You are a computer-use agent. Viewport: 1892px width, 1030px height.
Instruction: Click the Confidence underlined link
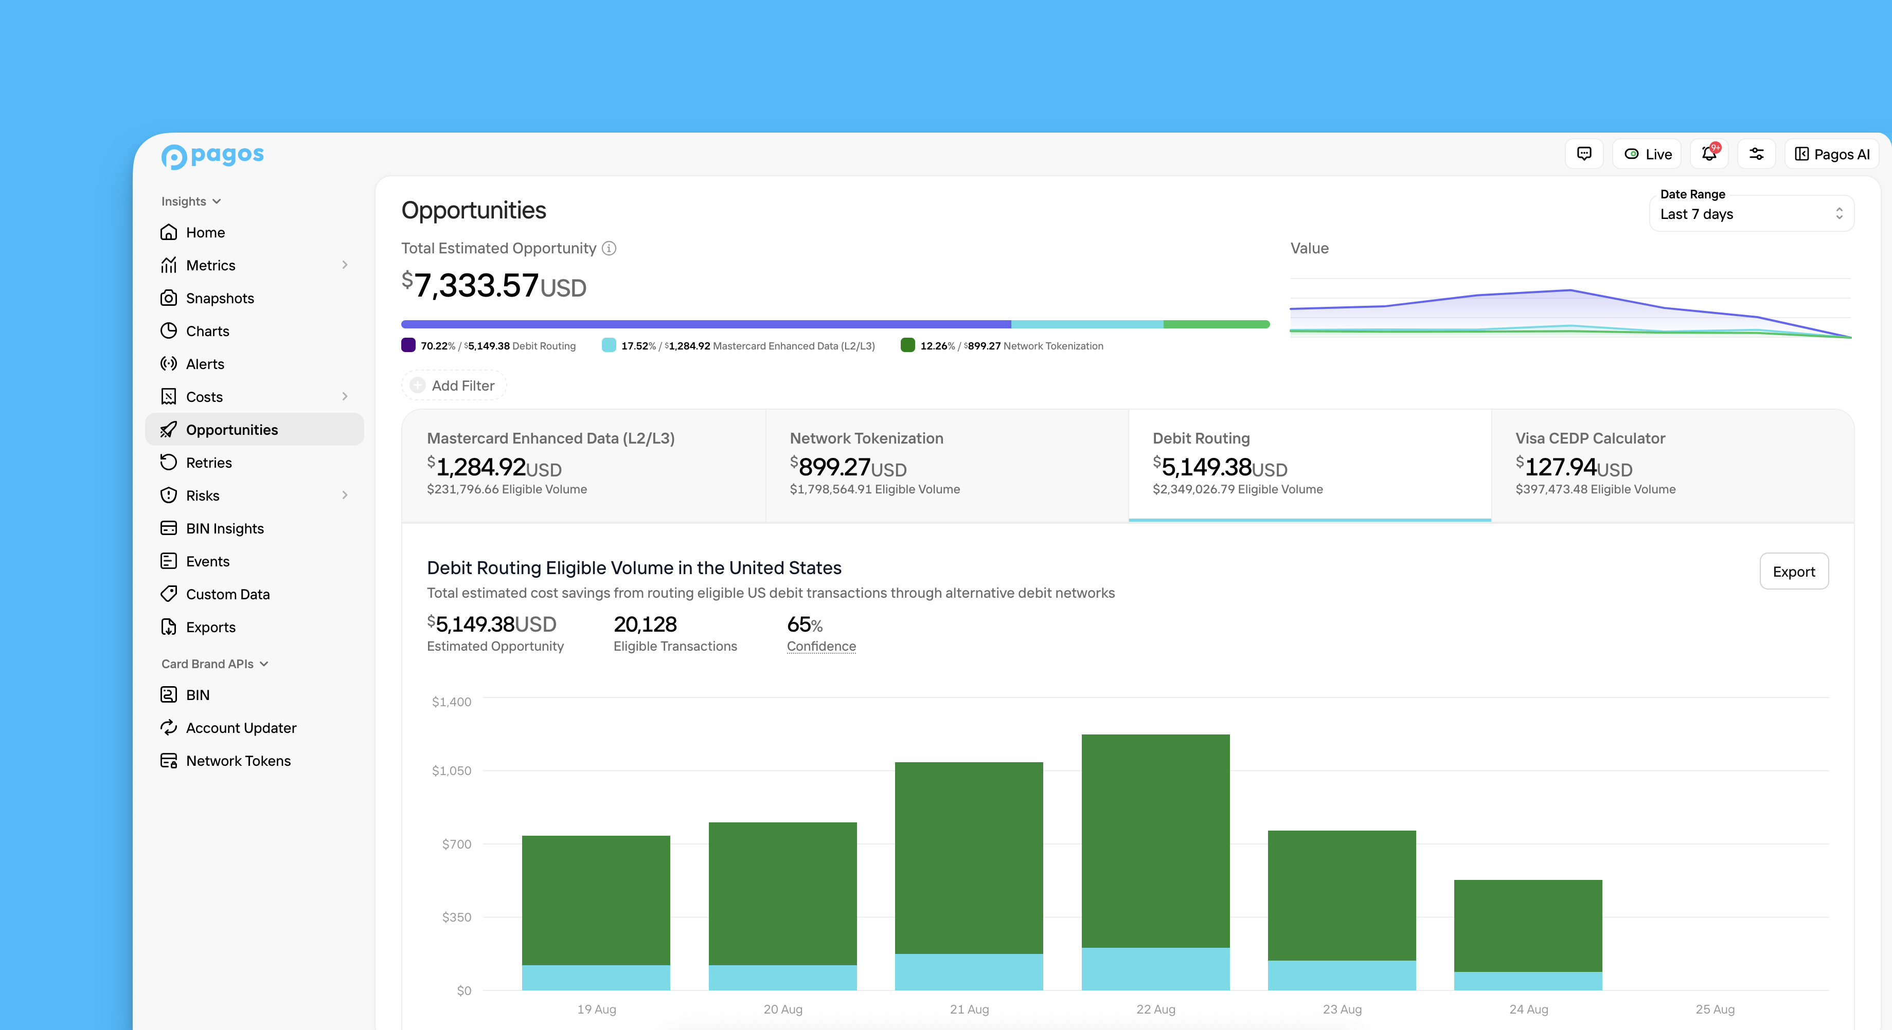[x=821, y=646]
